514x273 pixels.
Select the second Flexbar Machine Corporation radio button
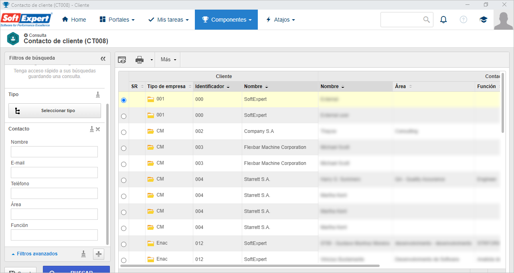click(x=123, y=164)
